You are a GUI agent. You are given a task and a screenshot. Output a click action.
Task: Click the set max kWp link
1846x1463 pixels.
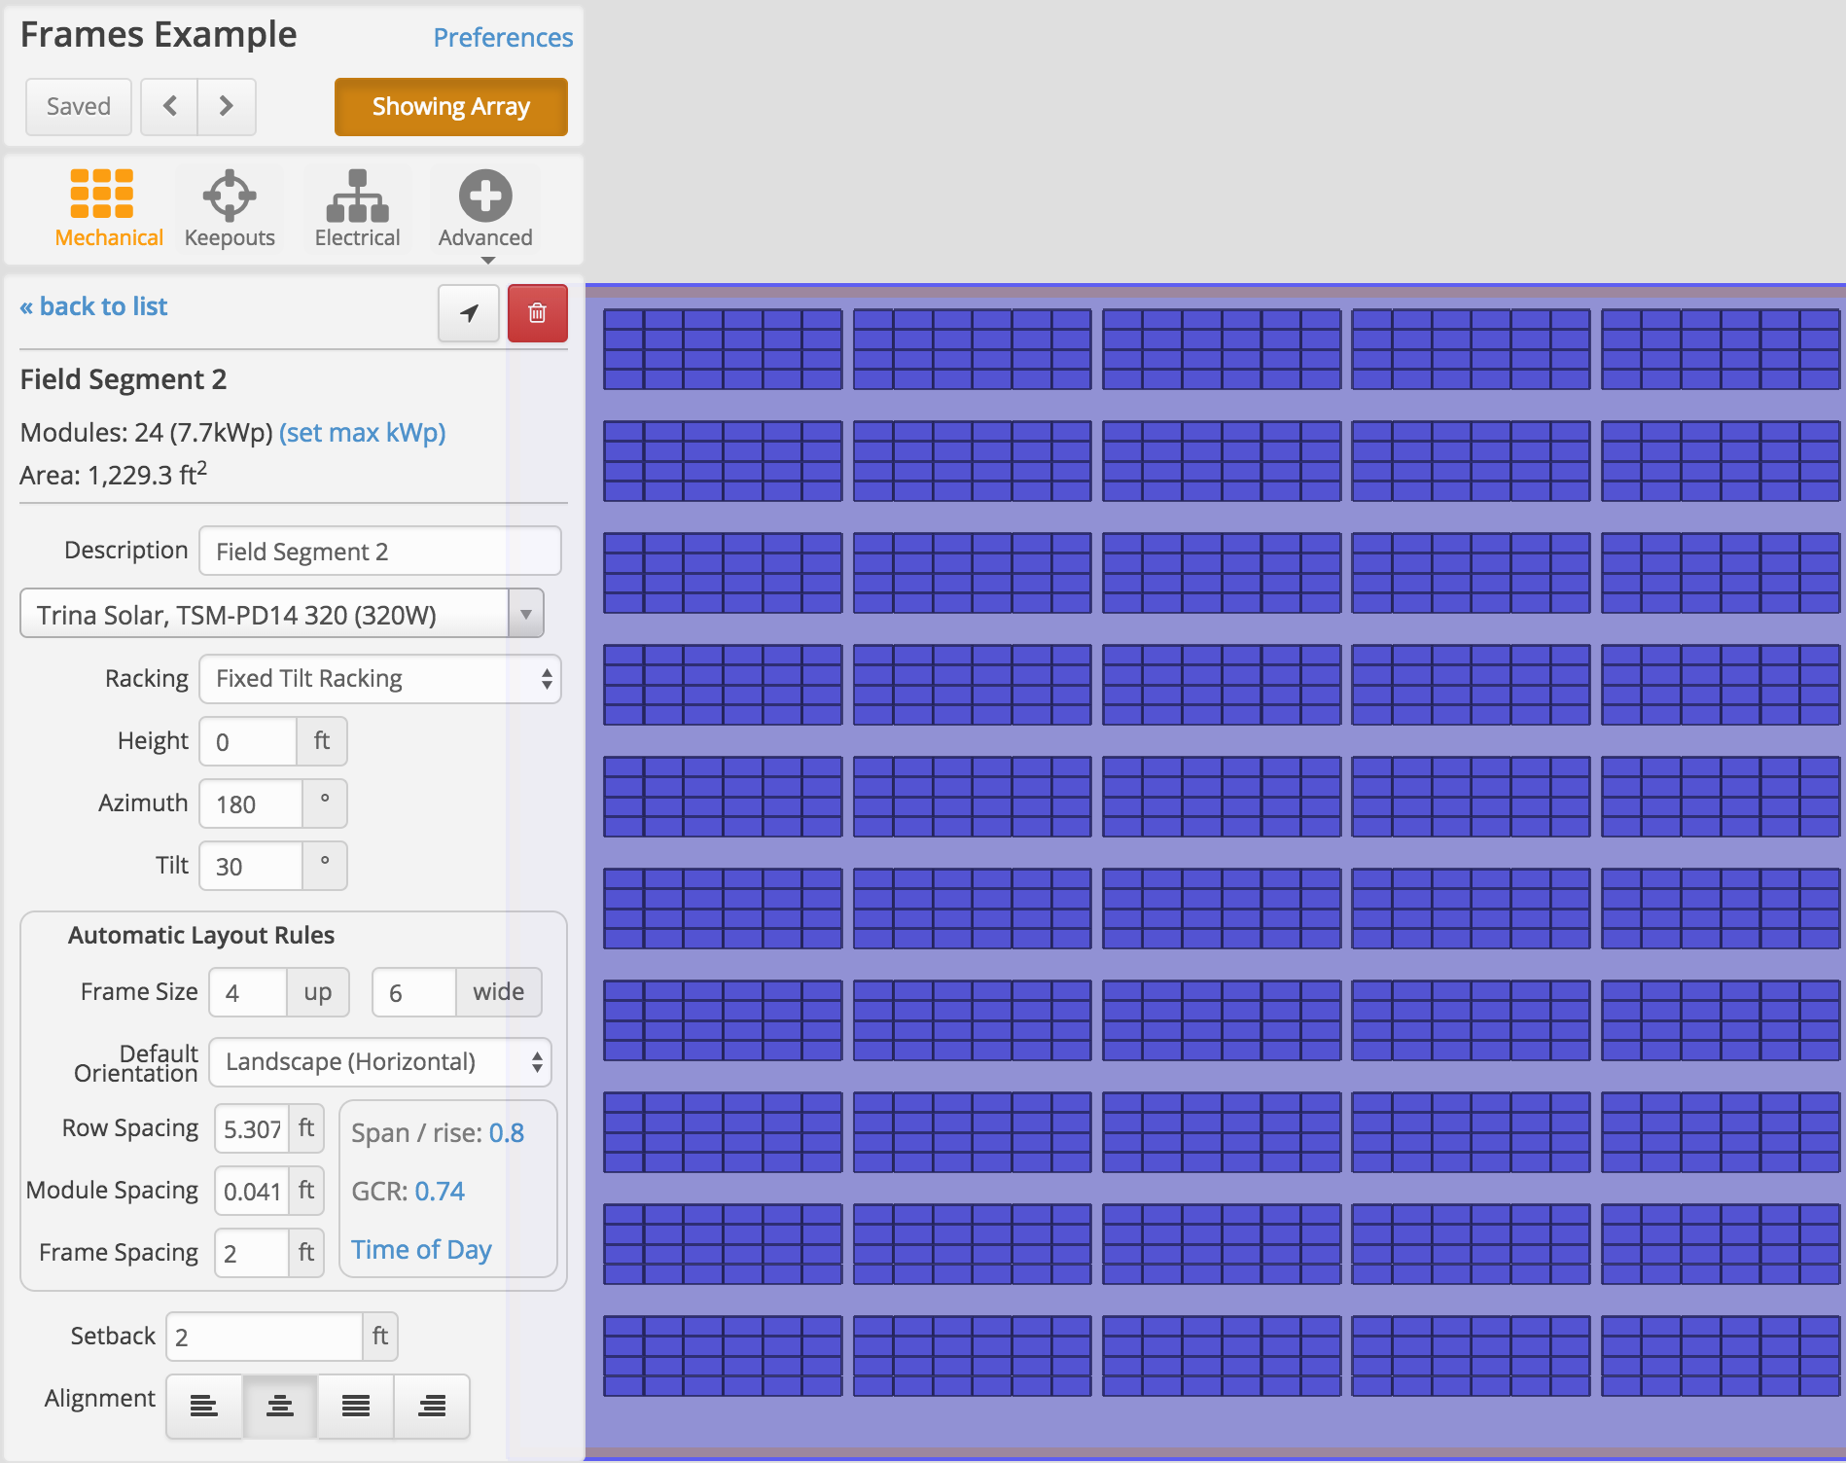[x=362, y=432]
